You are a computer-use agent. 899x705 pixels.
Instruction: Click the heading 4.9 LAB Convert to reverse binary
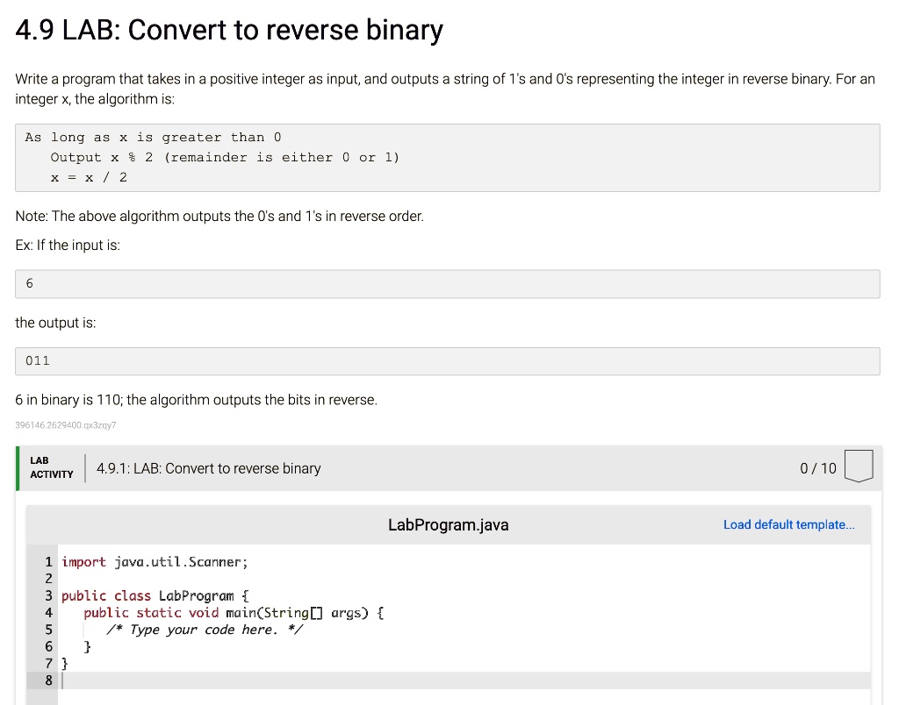[x=228, y=30]
